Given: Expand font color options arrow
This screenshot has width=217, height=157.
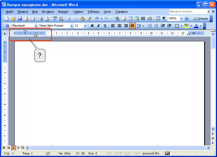Looking at the screenshot, I should click(201, 26).
